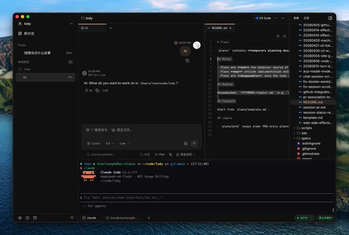This screenshot has width=349, height=235.
Task: Open help icon in sidebar footer
Action: (x=27, y=218)
